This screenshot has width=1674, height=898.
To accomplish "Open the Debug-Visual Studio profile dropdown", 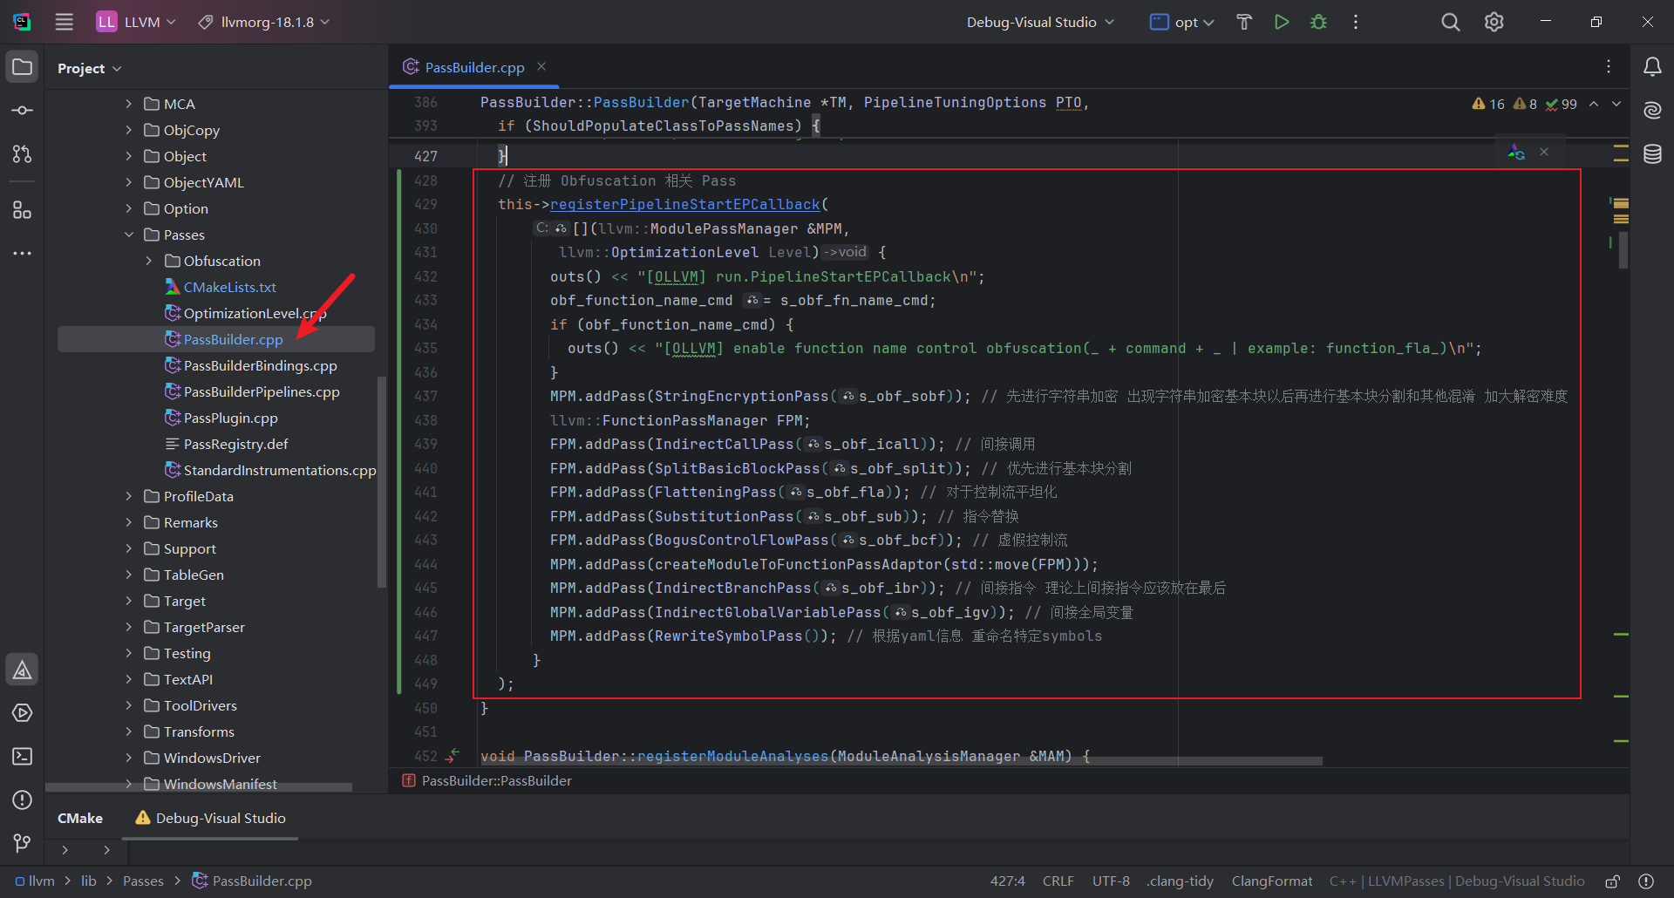I will click(1039, 22).
